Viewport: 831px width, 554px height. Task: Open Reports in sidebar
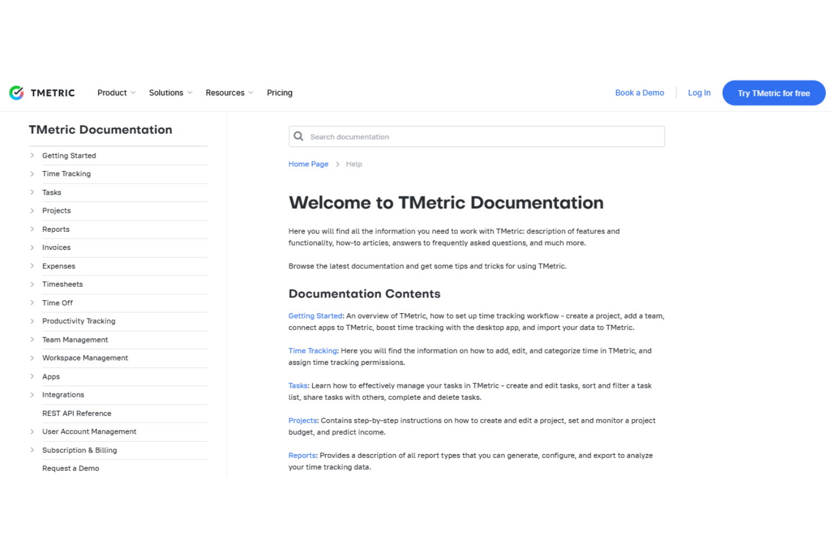pyautogui.click(x=56, y=229)
